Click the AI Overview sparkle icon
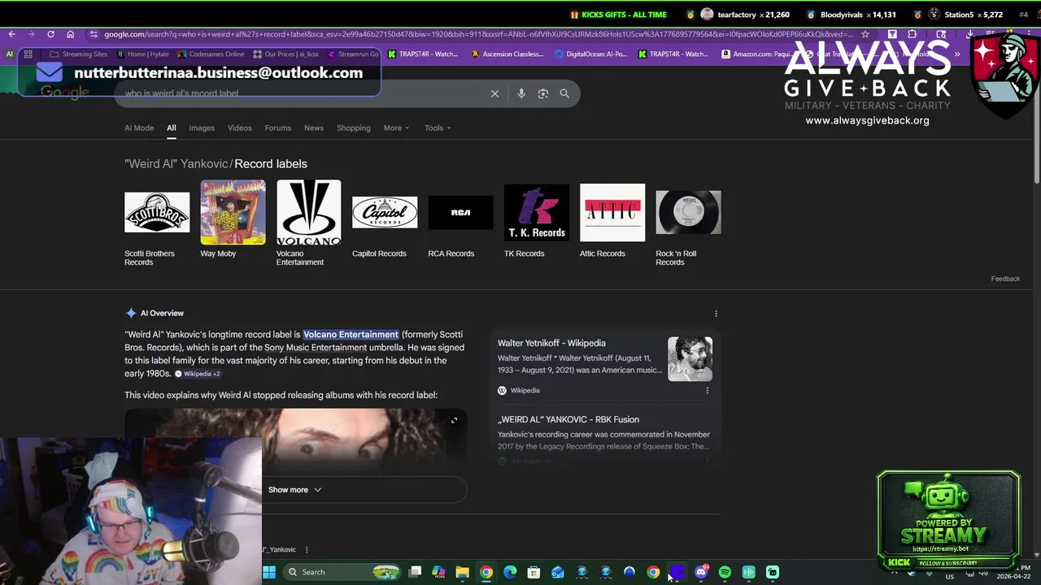1041x585 pixels. (x=131, y=314)
